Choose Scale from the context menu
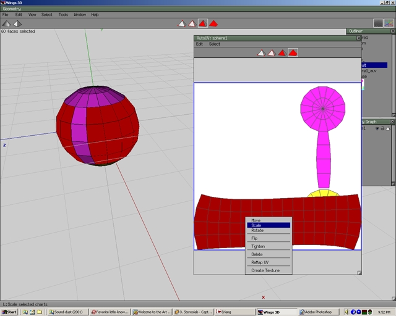 pyautogui.click(x=269, y=225)
